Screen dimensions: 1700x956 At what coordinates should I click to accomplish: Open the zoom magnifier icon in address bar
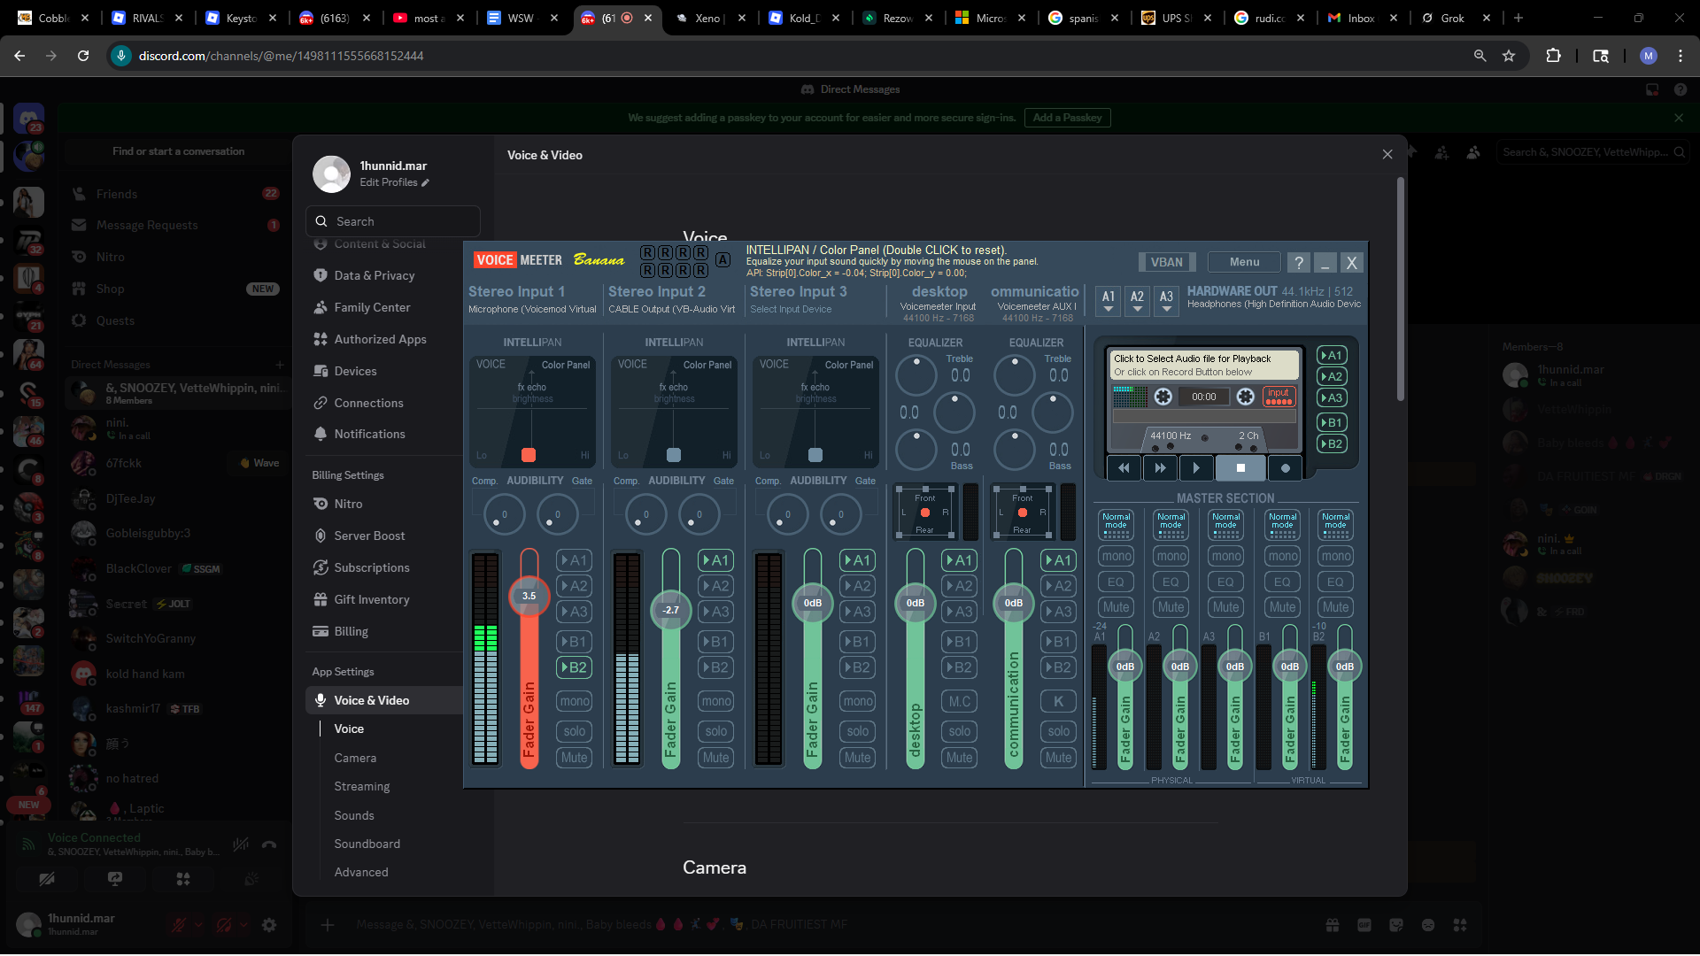tap(1480, 56)
